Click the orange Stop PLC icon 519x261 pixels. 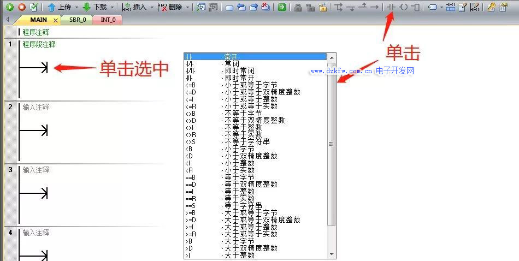(22, 7)
